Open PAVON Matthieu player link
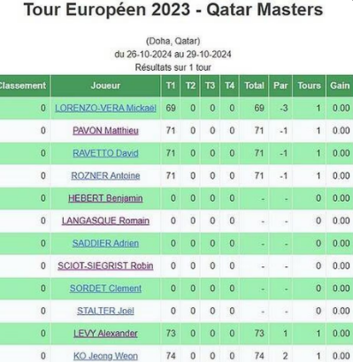The height and width of the screenshot is (362, 353). coord(105,131)
